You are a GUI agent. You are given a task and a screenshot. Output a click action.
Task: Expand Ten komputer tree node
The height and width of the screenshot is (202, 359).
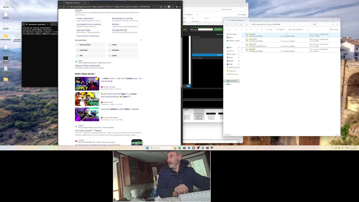(x=225, y=81)
